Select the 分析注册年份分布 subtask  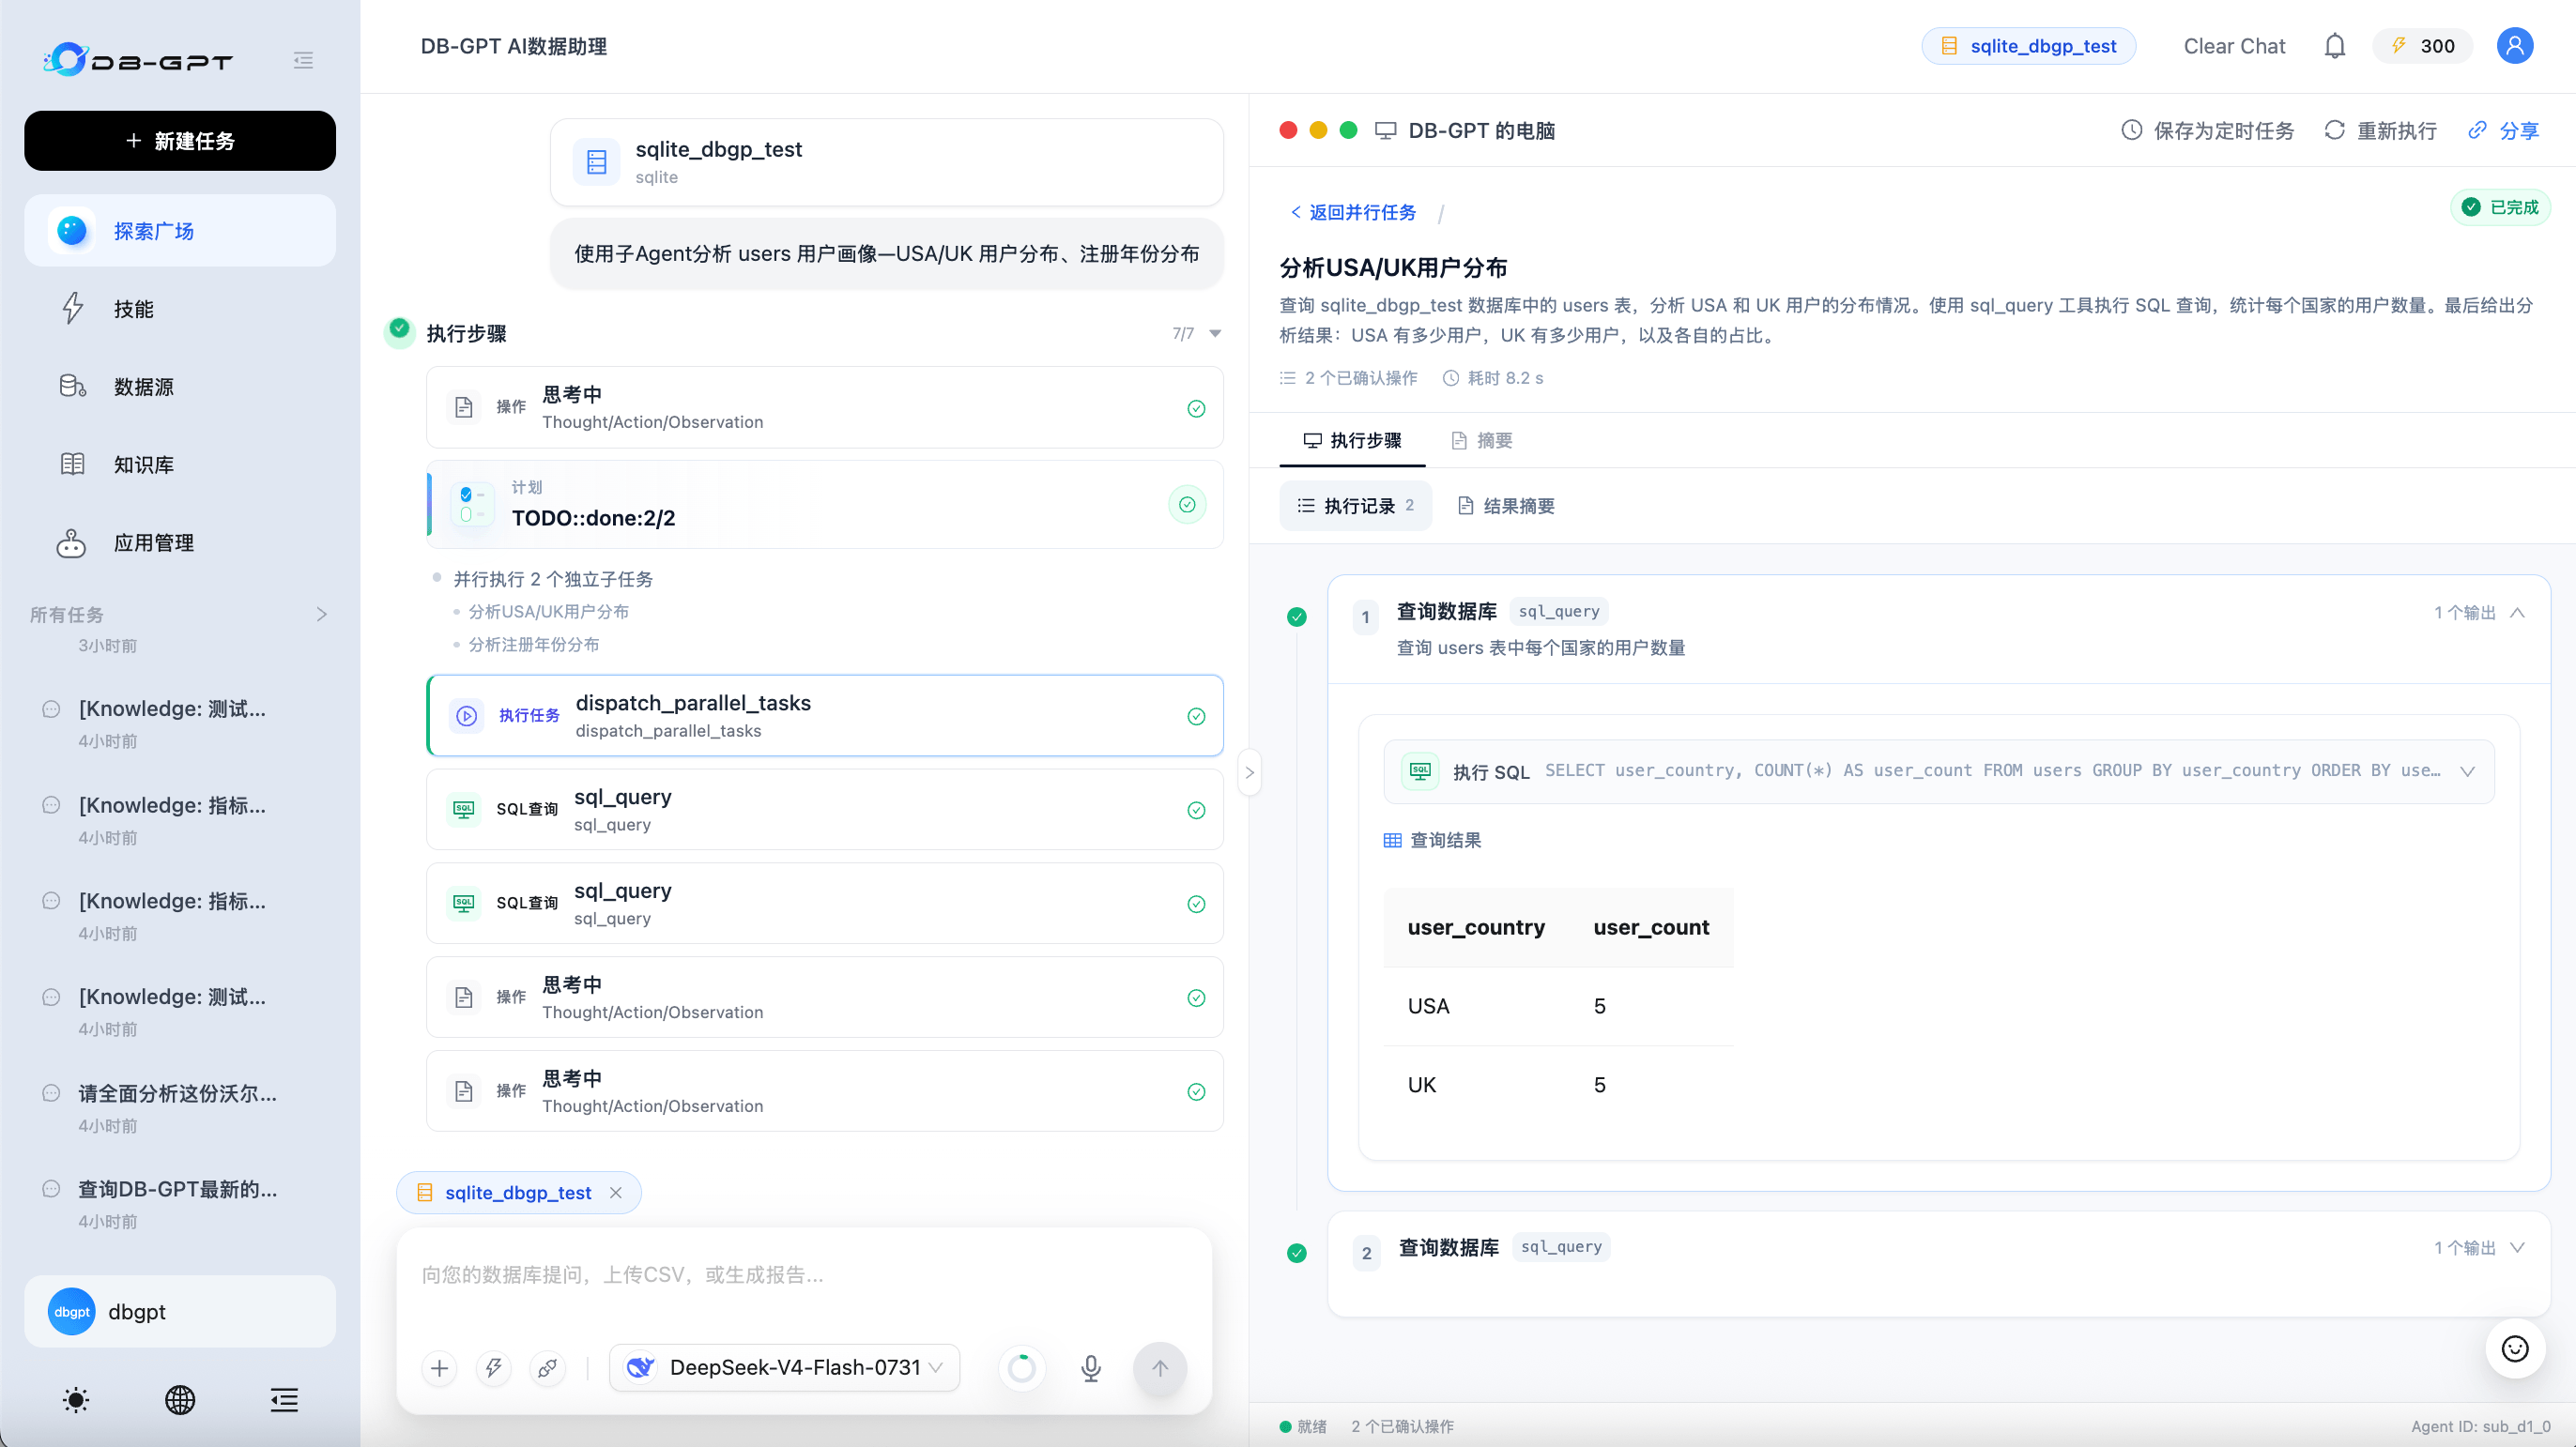click(x=534, y=645)
